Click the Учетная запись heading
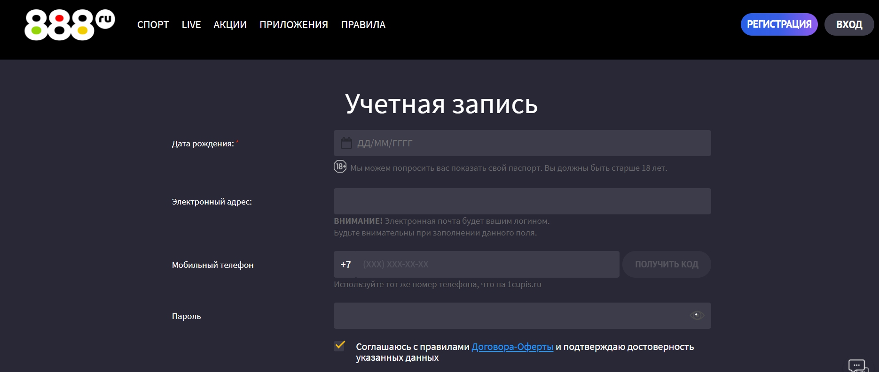The height and width of the screenshot is (372, 879). pyautogui.click(x=441, y=104)
